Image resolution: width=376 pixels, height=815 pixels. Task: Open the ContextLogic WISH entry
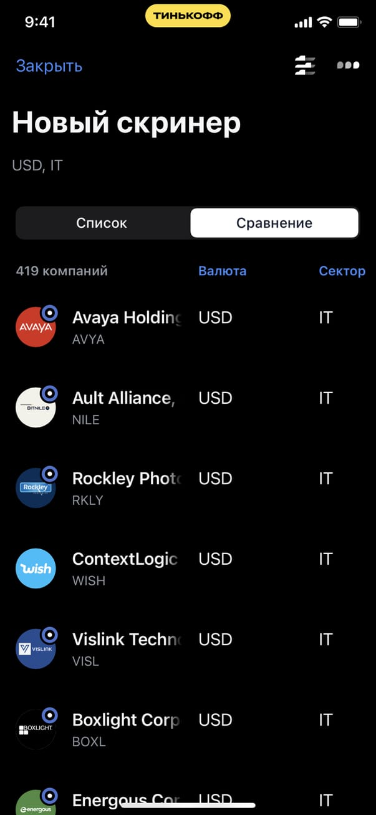pyautogui.click(x=125, y=569)
